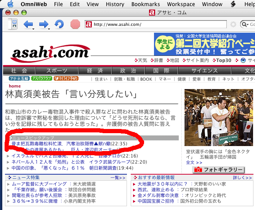Click the blue Forward arrow button
255x210 pixels.
43,24
